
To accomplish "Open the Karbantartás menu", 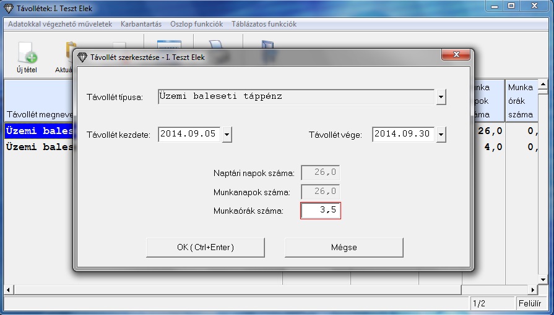I will click(141, 24).
